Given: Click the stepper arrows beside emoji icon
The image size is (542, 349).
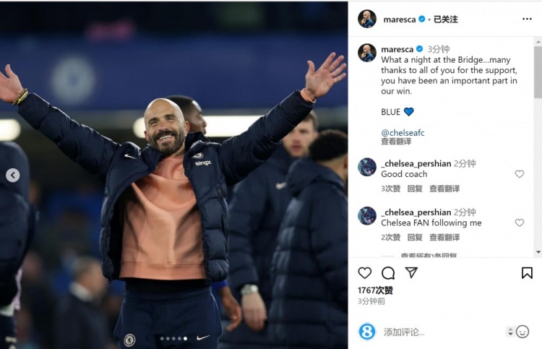Looking at the screenshot, I should 510,332.
